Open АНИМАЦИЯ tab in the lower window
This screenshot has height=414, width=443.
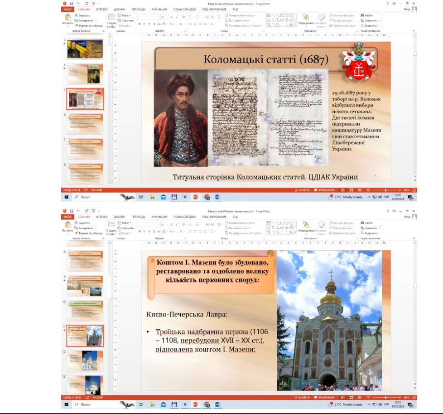click(159, 217)
